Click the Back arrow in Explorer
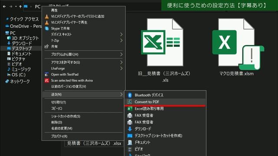This screenshot has height=156, width=278. pyautogui.click(x=4, y=6)
